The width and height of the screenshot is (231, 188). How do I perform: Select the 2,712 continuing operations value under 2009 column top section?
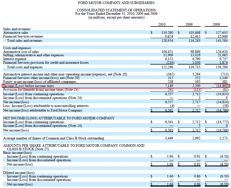pyautogui.click(x=196, y=94)
